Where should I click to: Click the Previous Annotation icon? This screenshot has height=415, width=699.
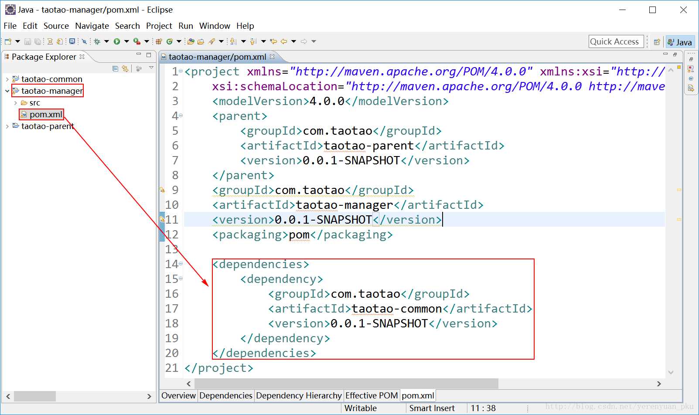(253, 41)
